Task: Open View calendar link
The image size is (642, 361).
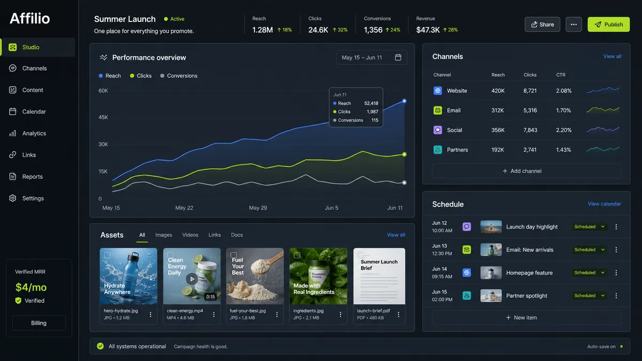Action: 605,204
